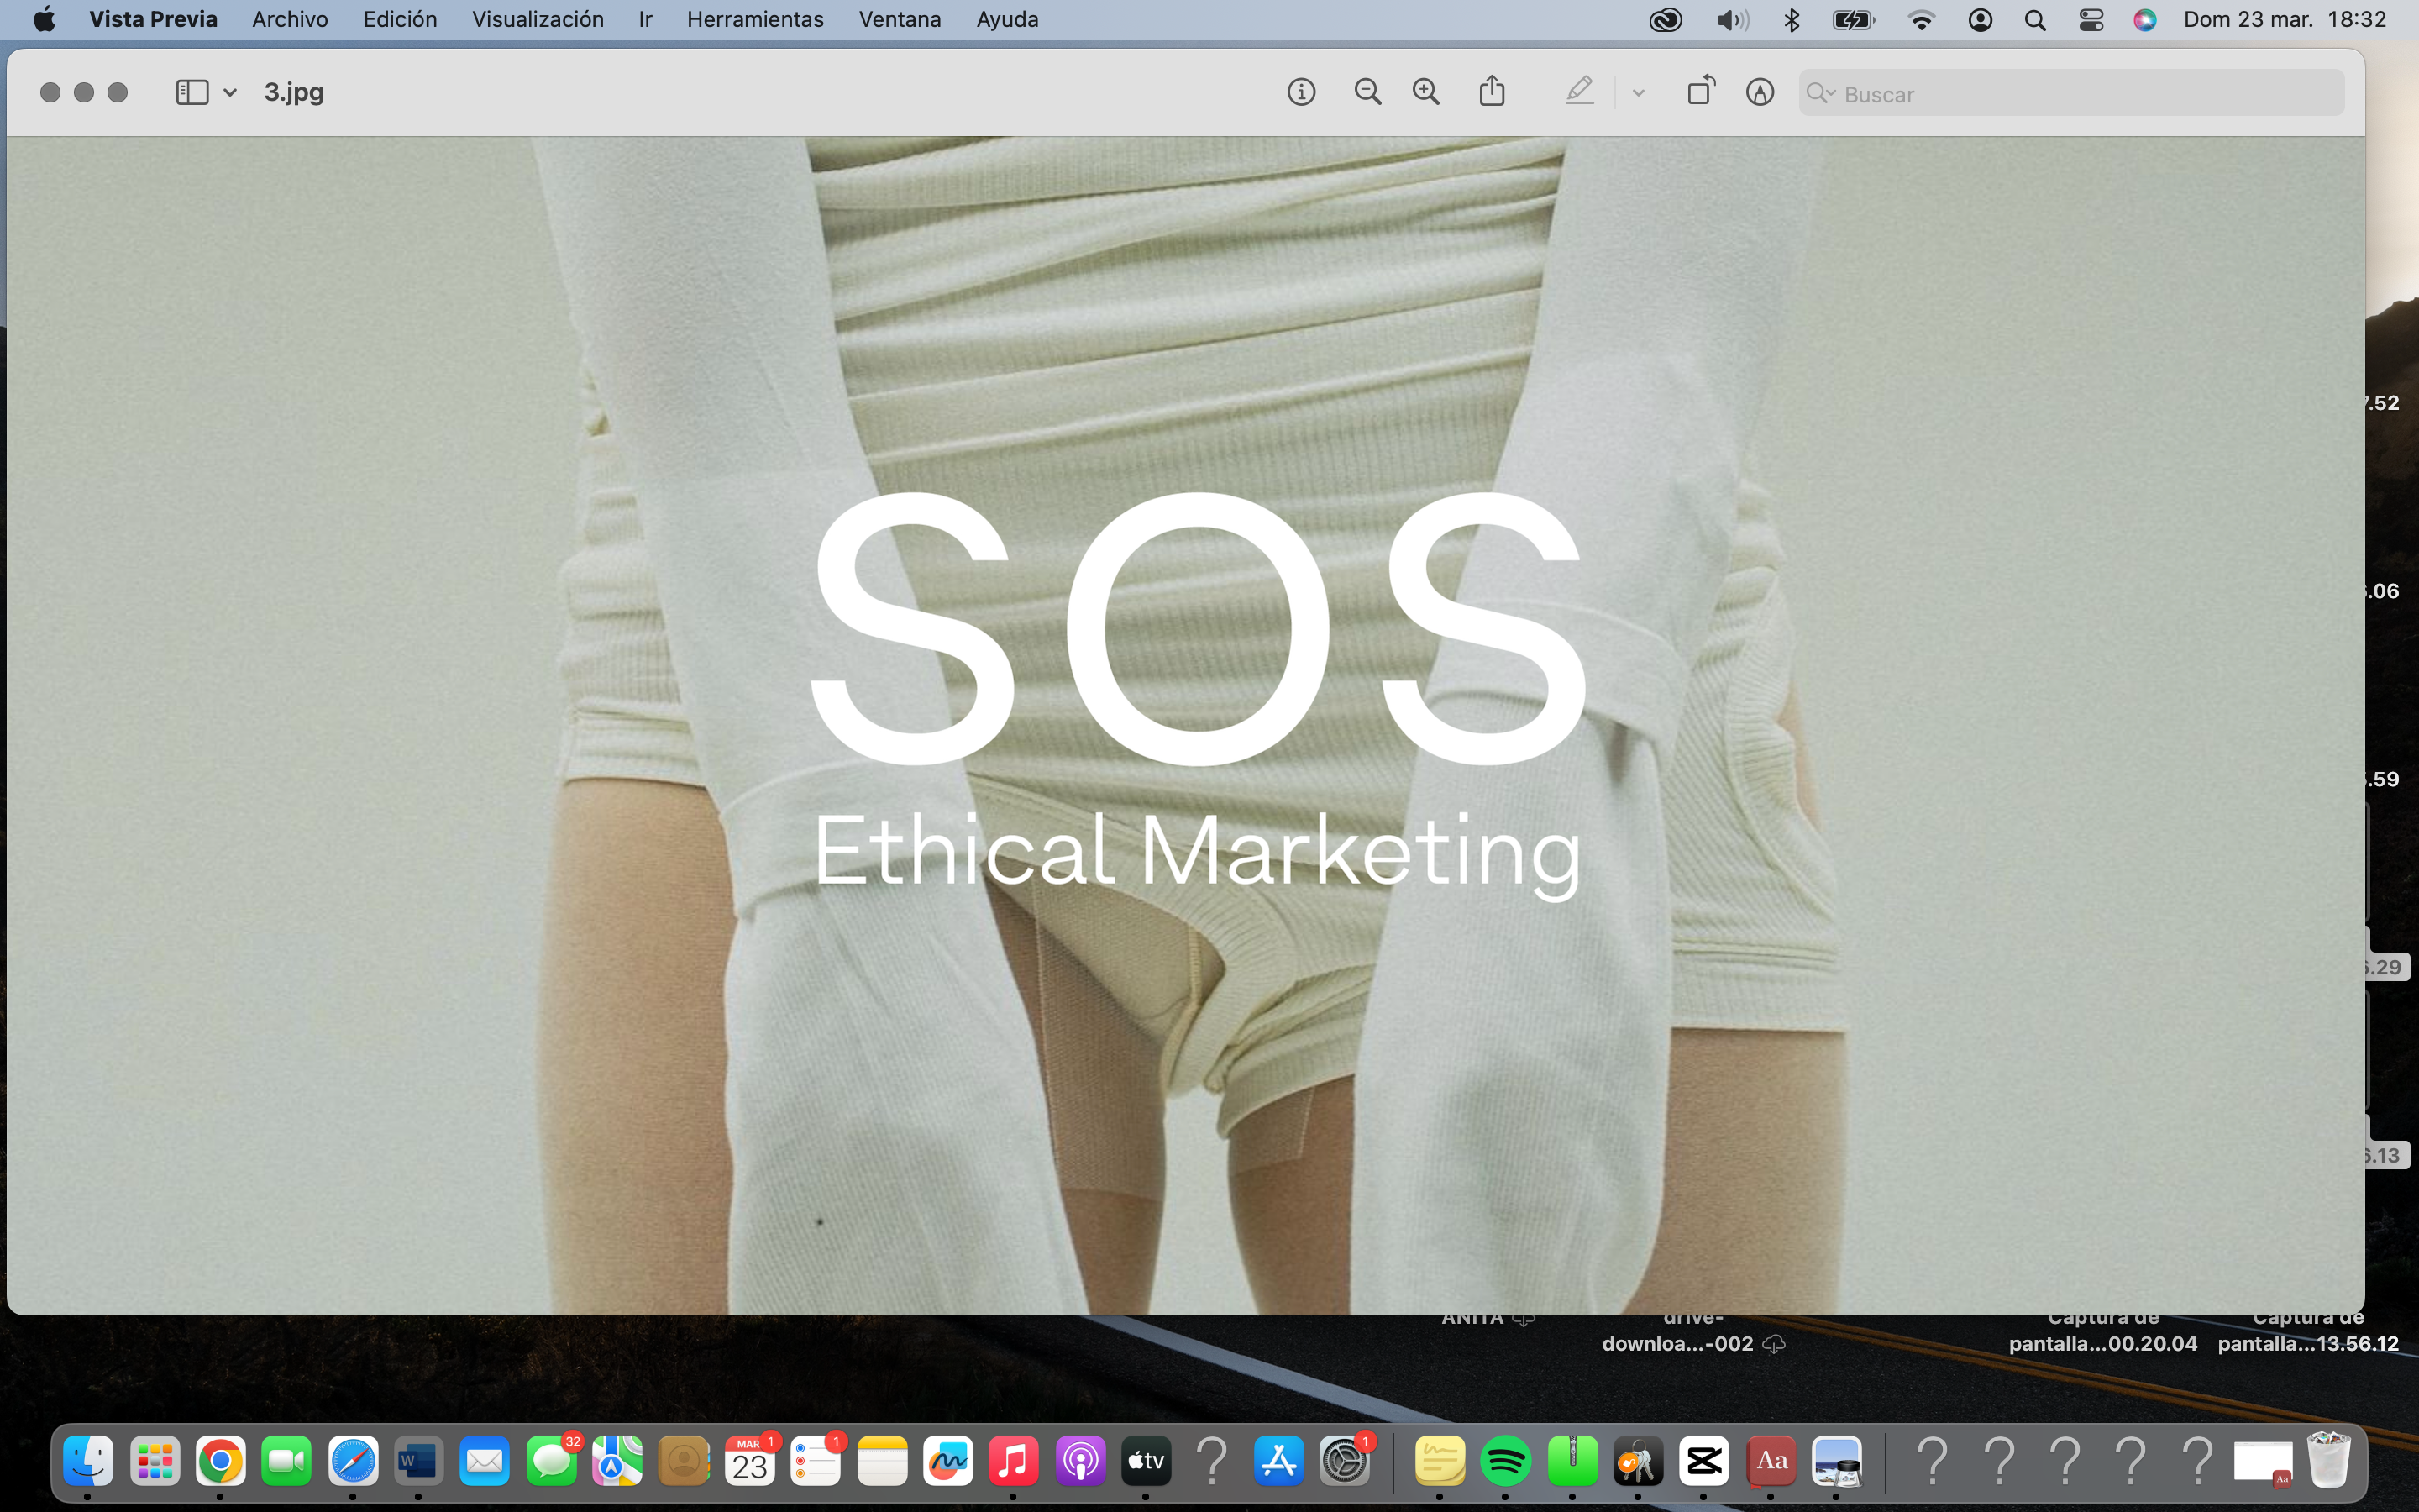
Task: Open the search options magnifier dropdown
Action: [1820, 93]
